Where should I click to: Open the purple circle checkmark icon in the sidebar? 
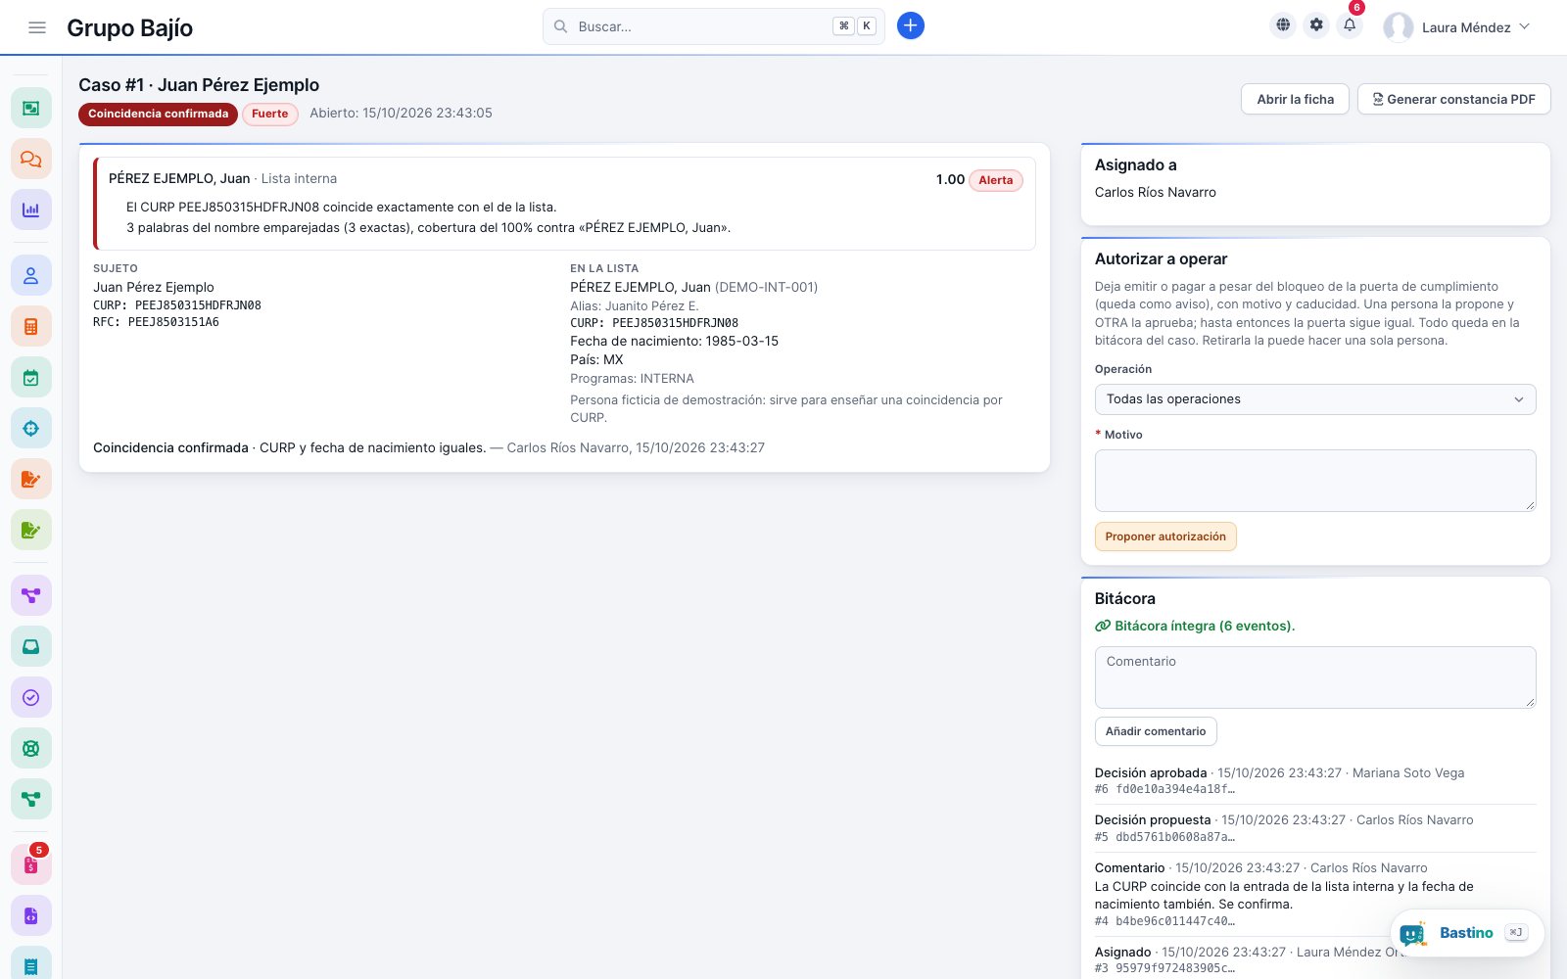click(x=31, y=697)
